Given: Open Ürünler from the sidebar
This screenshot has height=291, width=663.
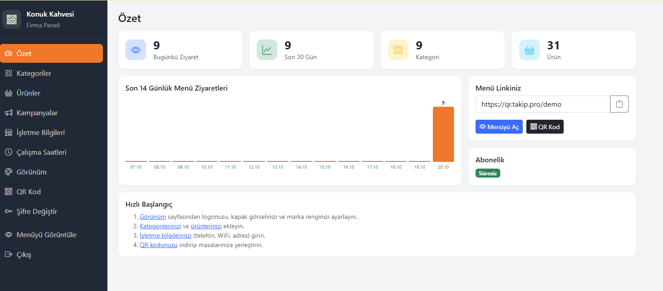Looking at the screenshot, I should (51, 93).
